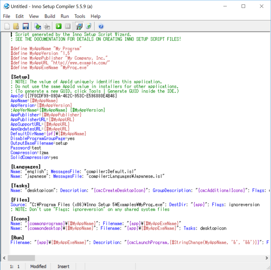Click the AppId GUID line
Image resolution: width=271 pixels, height=270 pixels.
click(x=64, y=96)
